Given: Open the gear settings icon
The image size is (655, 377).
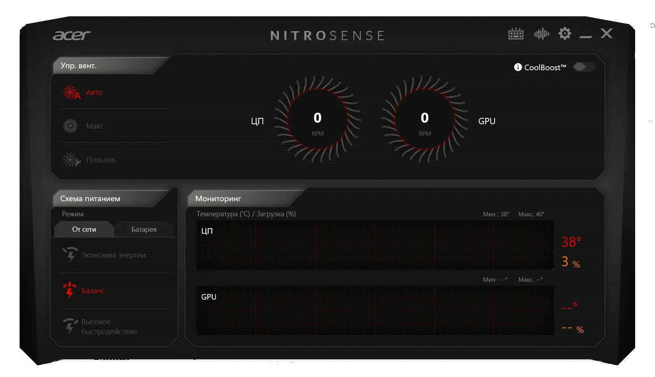Looking at the screenshot, I should (565, 33).
